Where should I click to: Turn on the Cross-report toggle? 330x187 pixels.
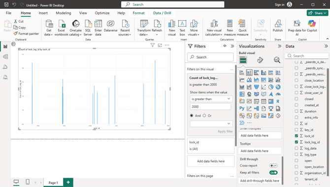(273, 165)
